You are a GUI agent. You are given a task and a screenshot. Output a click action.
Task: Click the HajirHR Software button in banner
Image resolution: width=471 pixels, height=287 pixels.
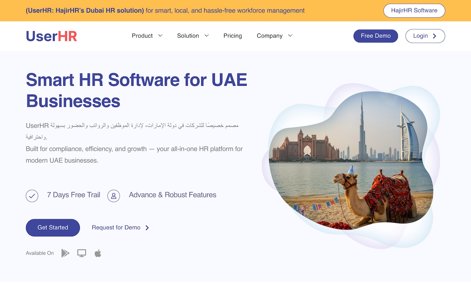tap(414, 11)
